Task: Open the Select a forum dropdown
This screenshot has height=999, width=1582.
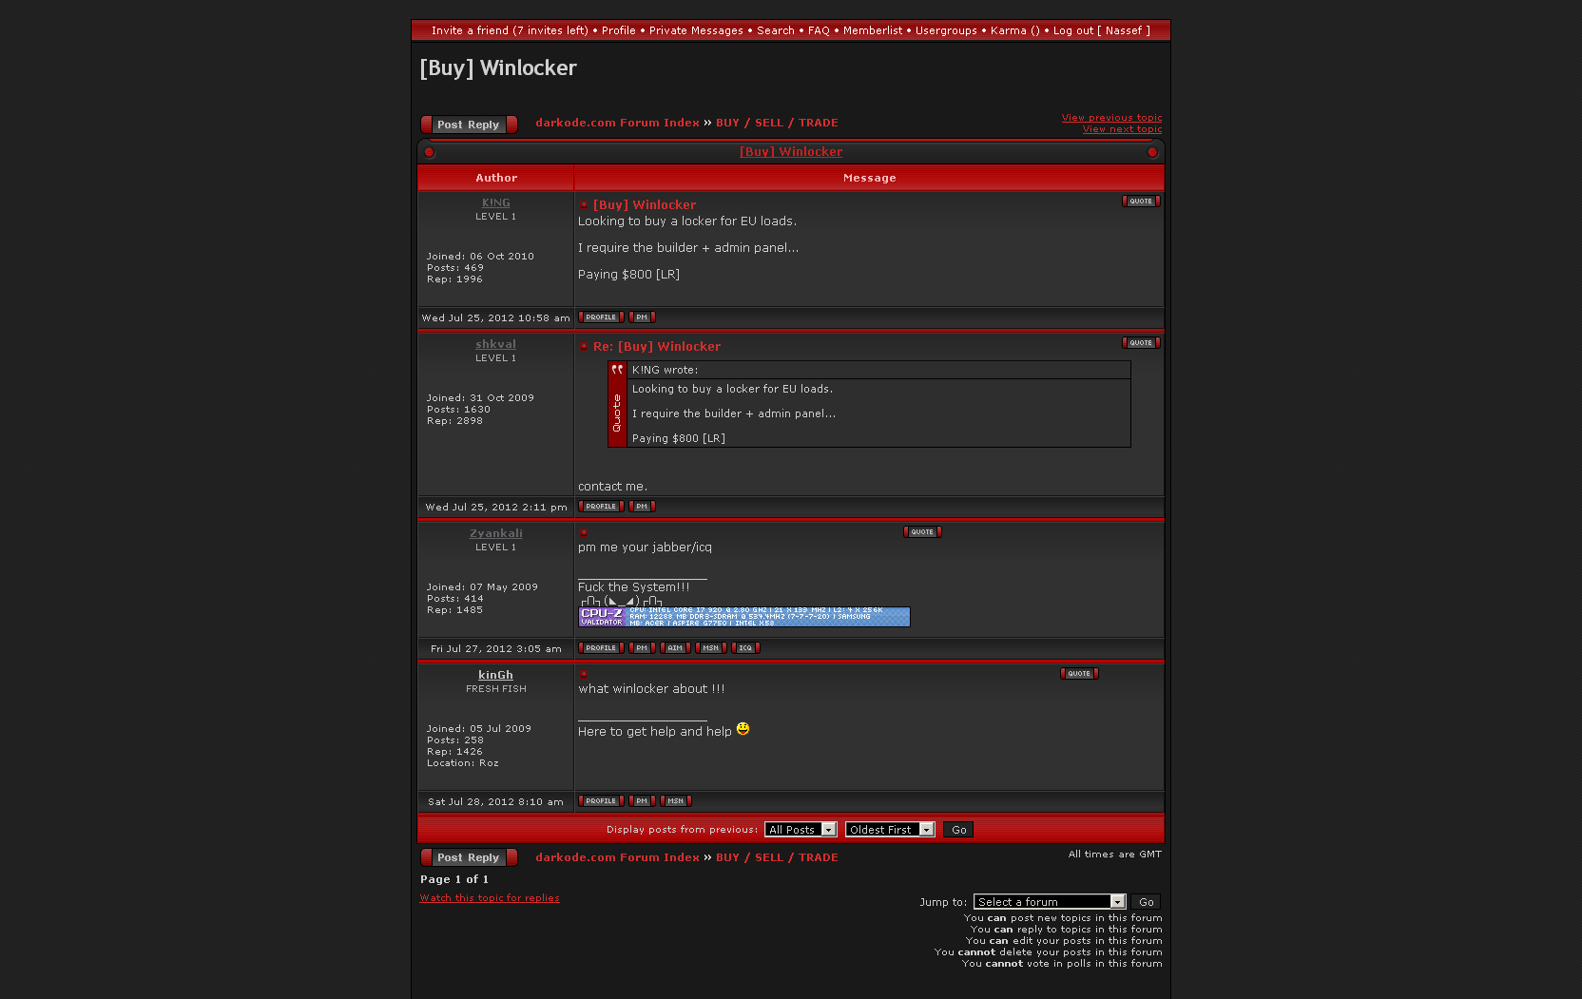Action: [1050, 902]
